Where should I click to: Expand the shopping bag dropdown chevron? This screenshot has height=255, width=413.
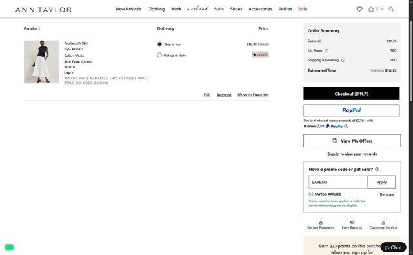(x=383, y=9)
